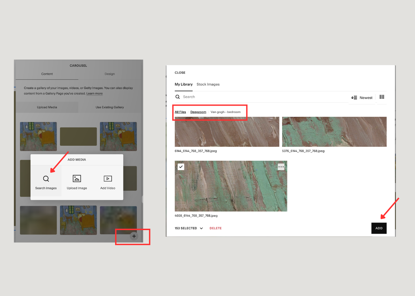Click the Deepzoom breadcrumb link
The height and width of the screenshot is (296, 415).
198,112
